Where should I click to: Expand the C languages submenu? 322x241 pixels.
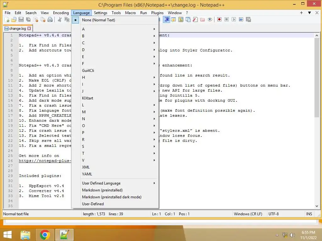tap(115, 43)
